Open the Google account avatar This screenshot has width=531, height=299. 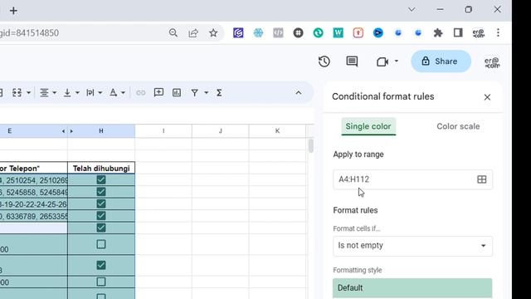pos(492,62)
